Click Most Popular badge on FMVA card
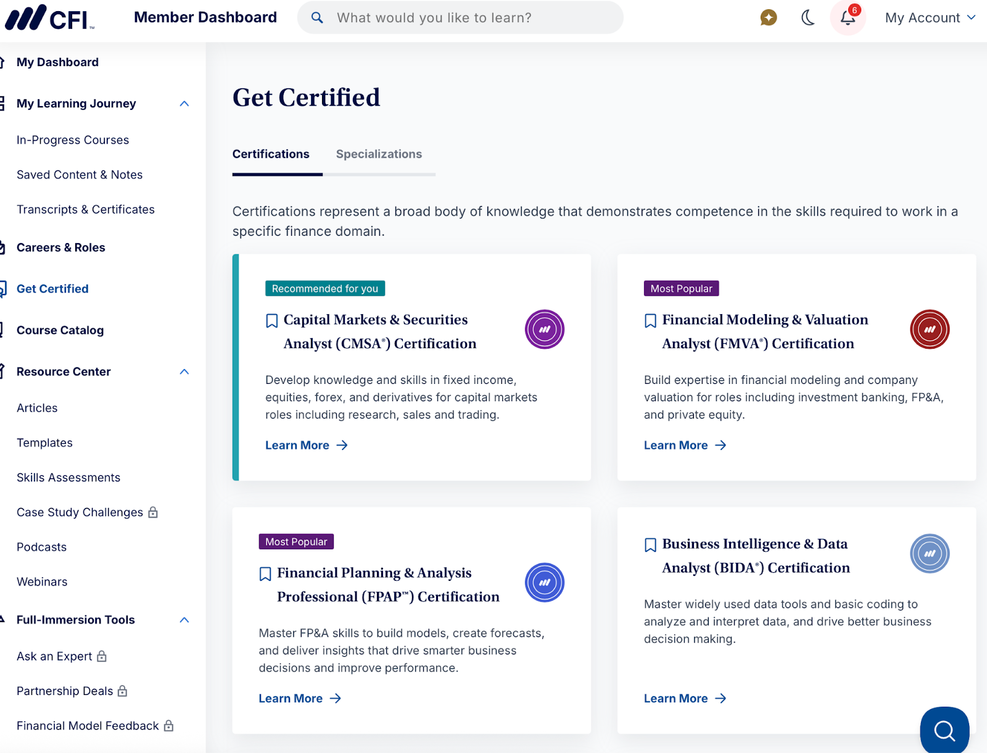The image size is (987, 753). tap(681, 288)
